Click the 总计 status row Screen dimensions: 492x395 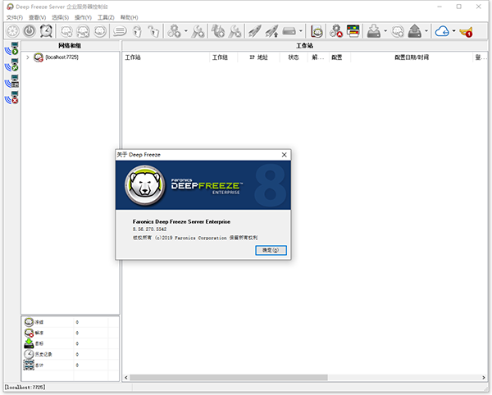(x=71, y=365)
